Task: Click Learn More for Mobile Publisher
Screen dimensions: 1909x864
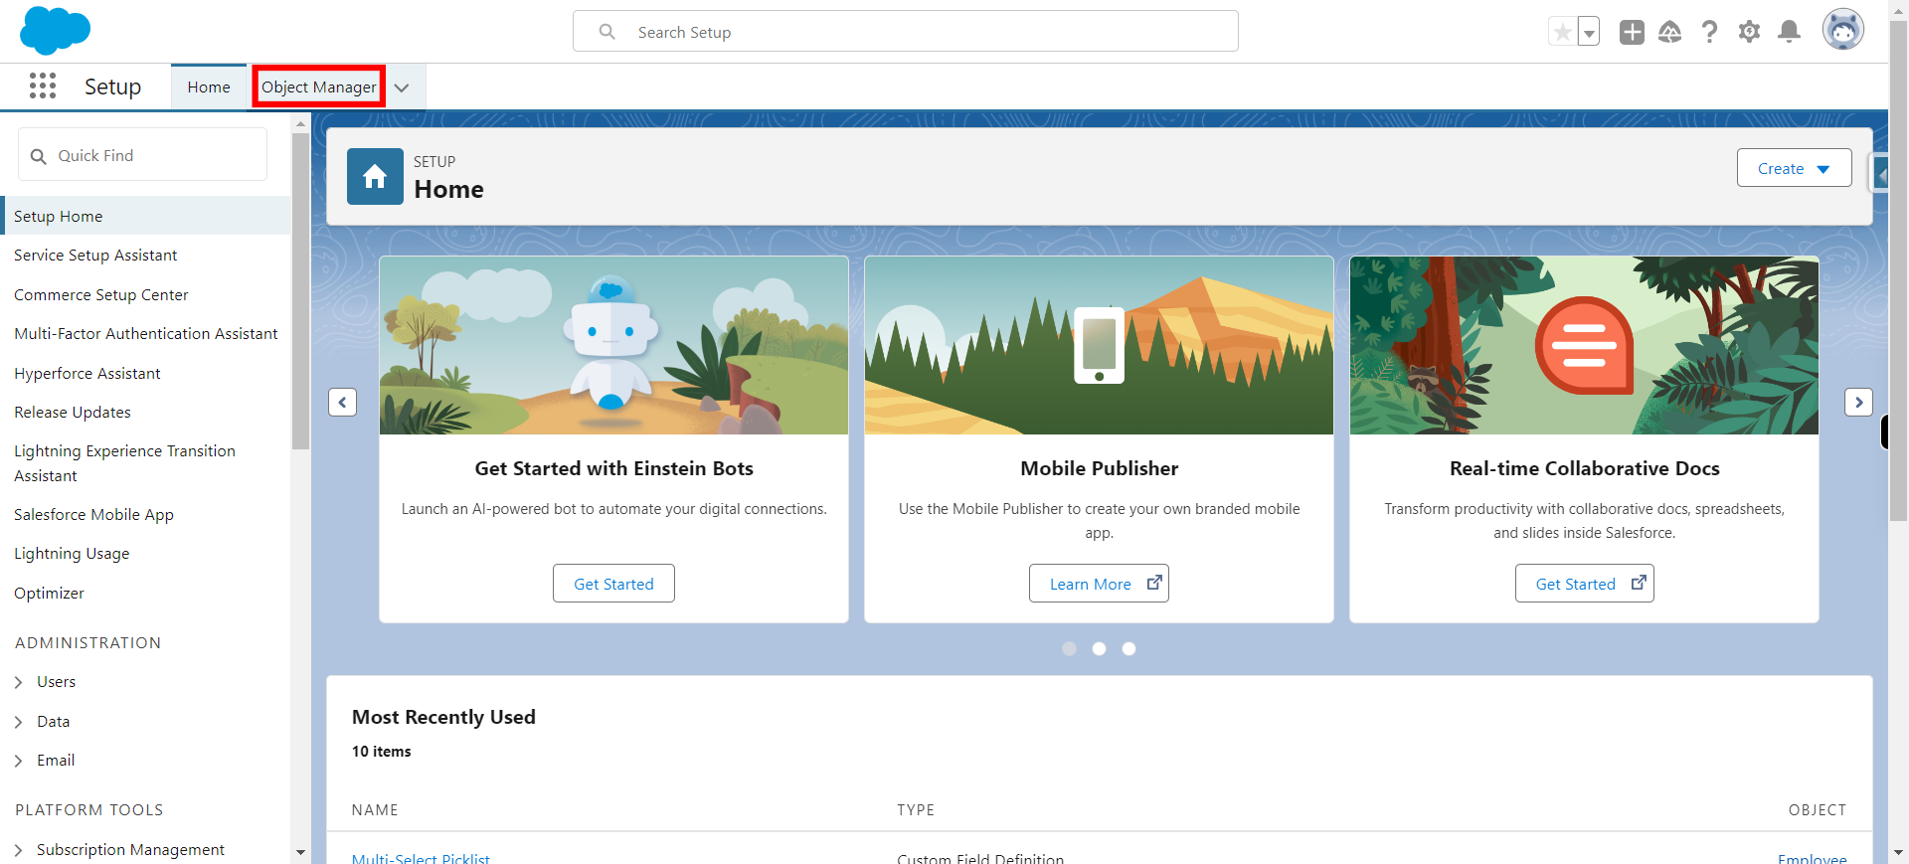Action: 1099,584
